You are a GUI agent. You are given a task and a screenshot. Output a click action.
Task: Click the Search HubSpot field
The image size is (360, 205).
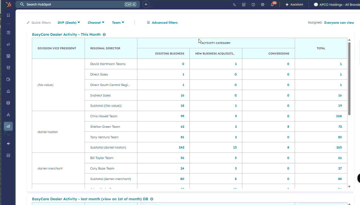point(73,4)
